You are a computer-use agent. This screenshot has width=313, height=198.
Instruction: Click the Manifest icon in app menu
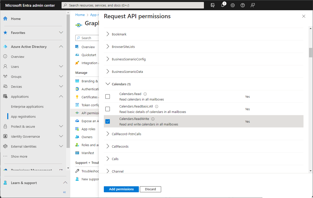pos(77,153)
